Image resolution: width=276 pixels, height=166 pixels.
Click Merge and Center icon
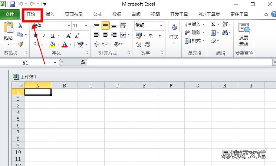[x=123, y=35]
